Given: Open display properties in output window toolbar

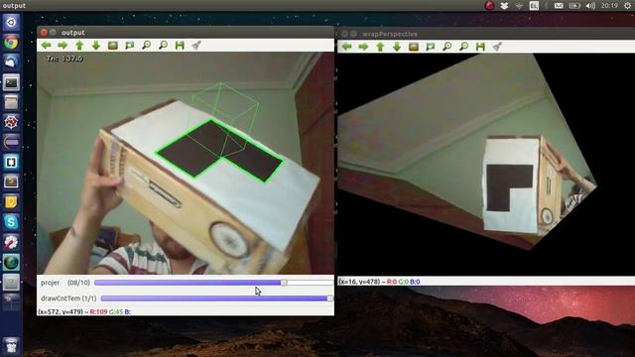Looking at the screenshot, I should pos(196,46).
